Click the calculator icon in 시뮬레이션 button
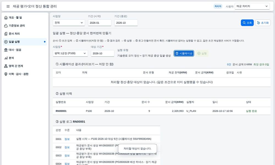 (177, 53)
